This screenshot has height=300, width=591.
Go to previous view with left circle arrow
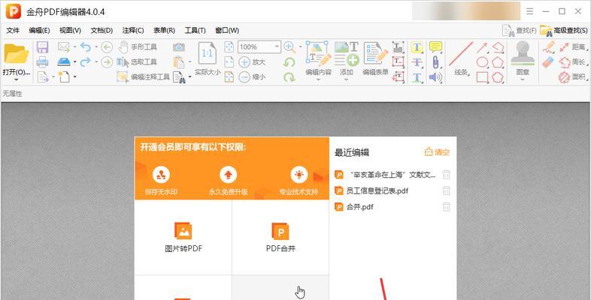pos(107,47)
